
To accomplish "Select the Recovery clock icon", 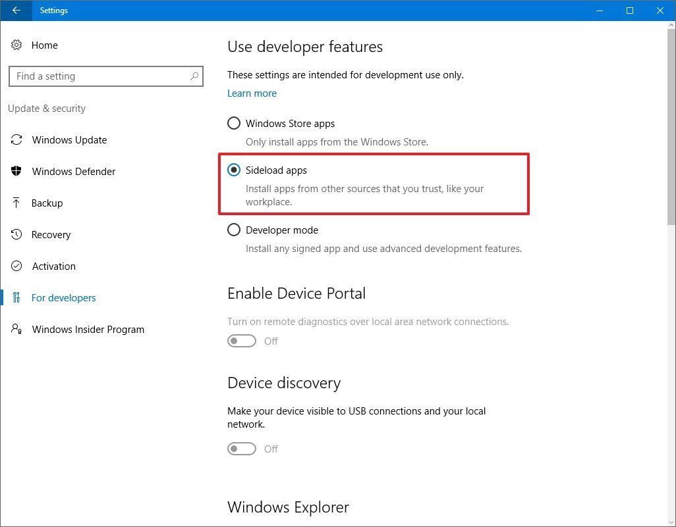I will point(16,234).
